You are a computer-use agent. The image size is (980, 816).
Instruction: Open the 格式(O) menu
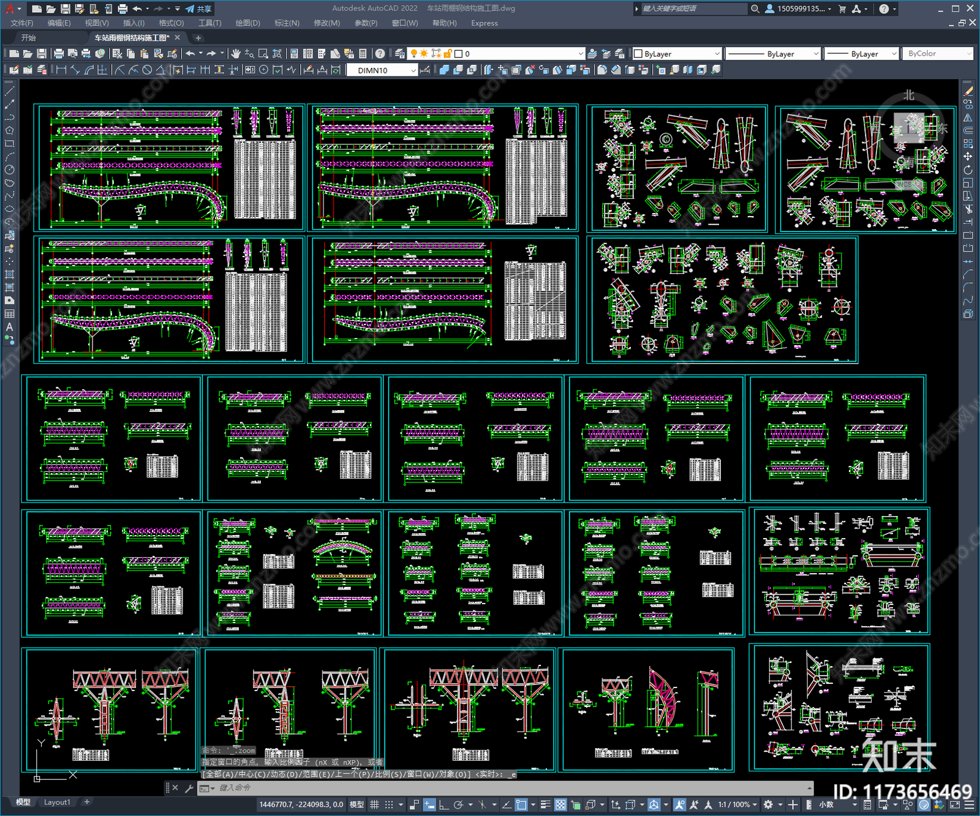171,23
